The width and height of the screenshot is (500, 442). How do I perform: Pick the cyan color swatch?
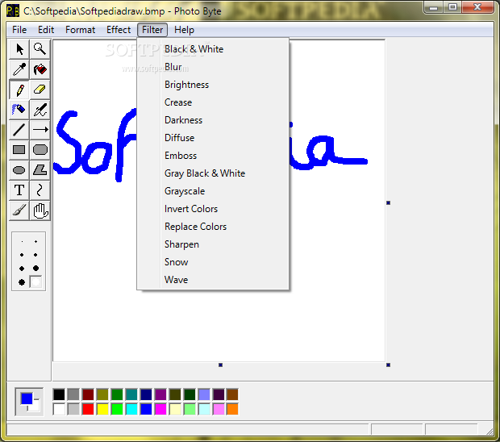[131, 409]
